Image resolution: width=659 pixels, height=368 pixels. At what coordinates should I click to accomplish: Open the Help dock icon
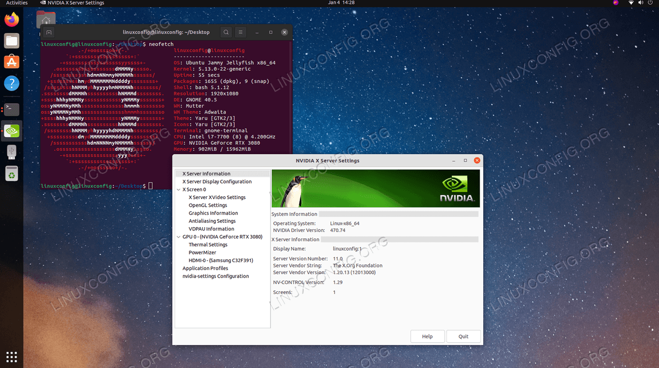12,83
